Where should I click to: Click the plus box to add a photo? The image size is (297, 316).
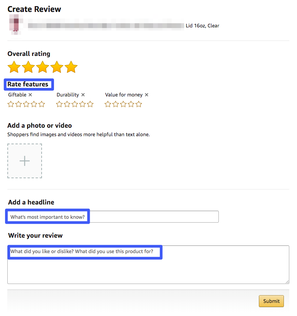click(25, 161)
